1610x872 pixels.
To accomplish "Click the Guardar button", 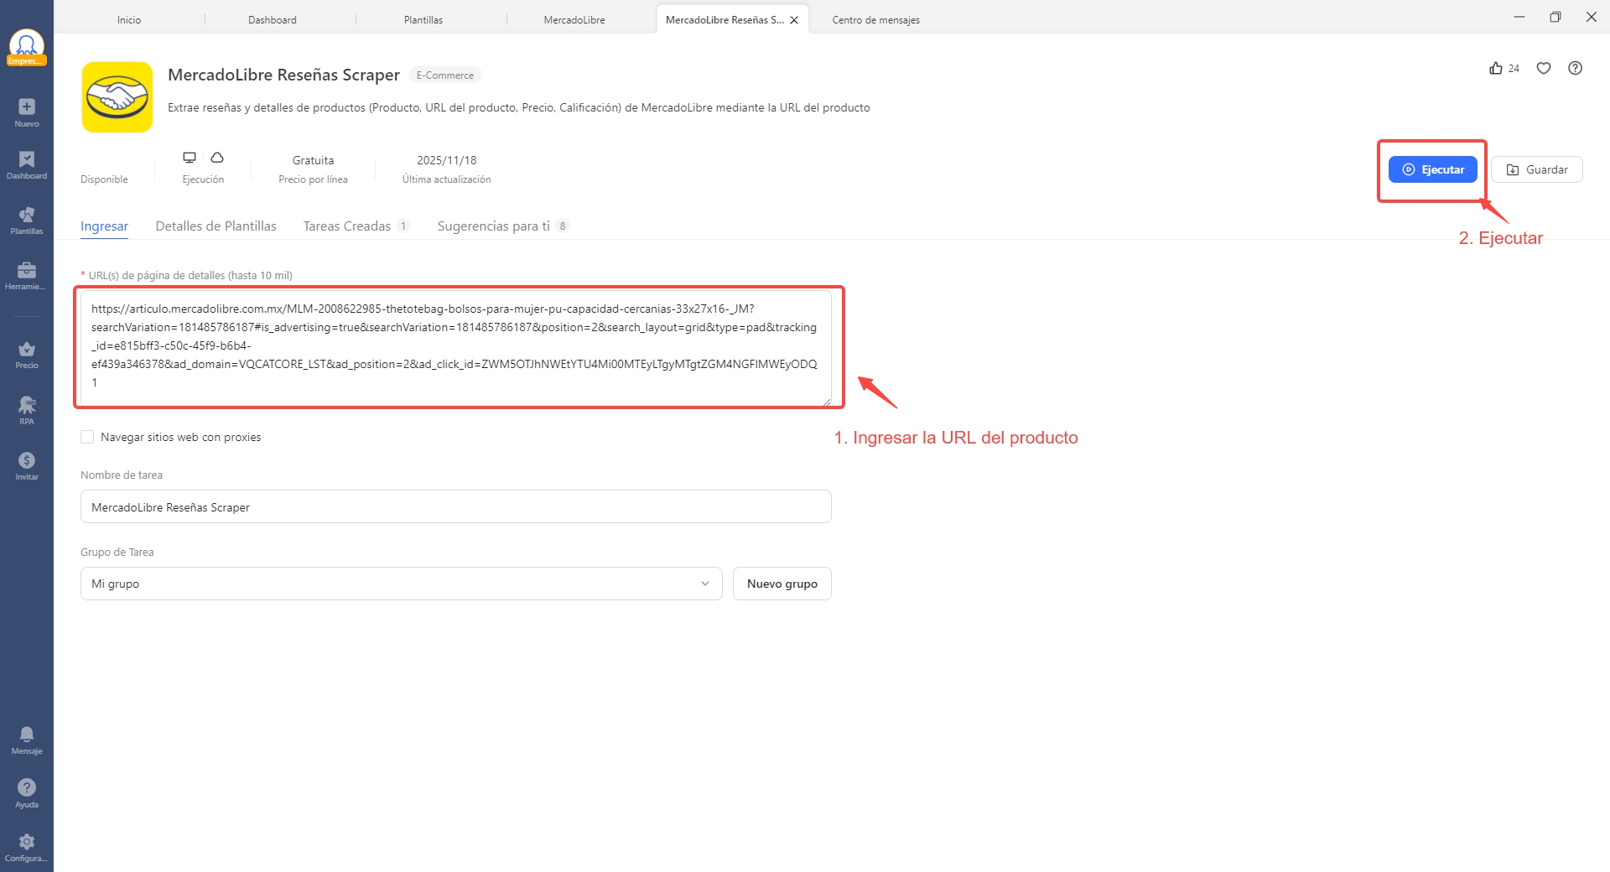I will tap(1536, 169).
